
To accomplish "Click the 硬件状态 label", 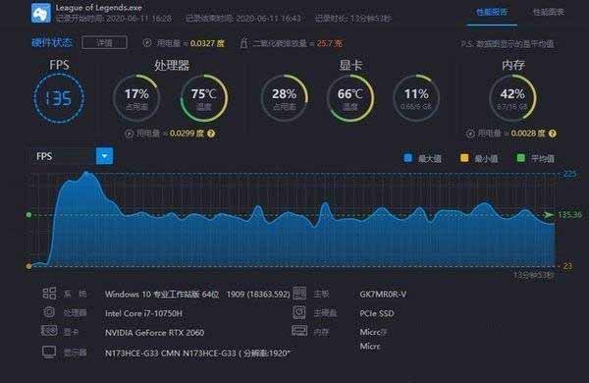I will 51,42.
